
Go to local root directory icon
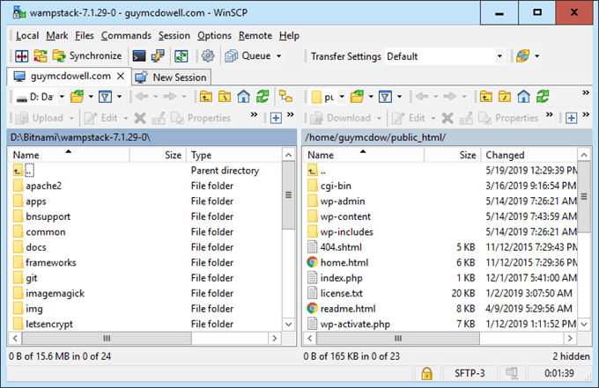click(225, 97)
